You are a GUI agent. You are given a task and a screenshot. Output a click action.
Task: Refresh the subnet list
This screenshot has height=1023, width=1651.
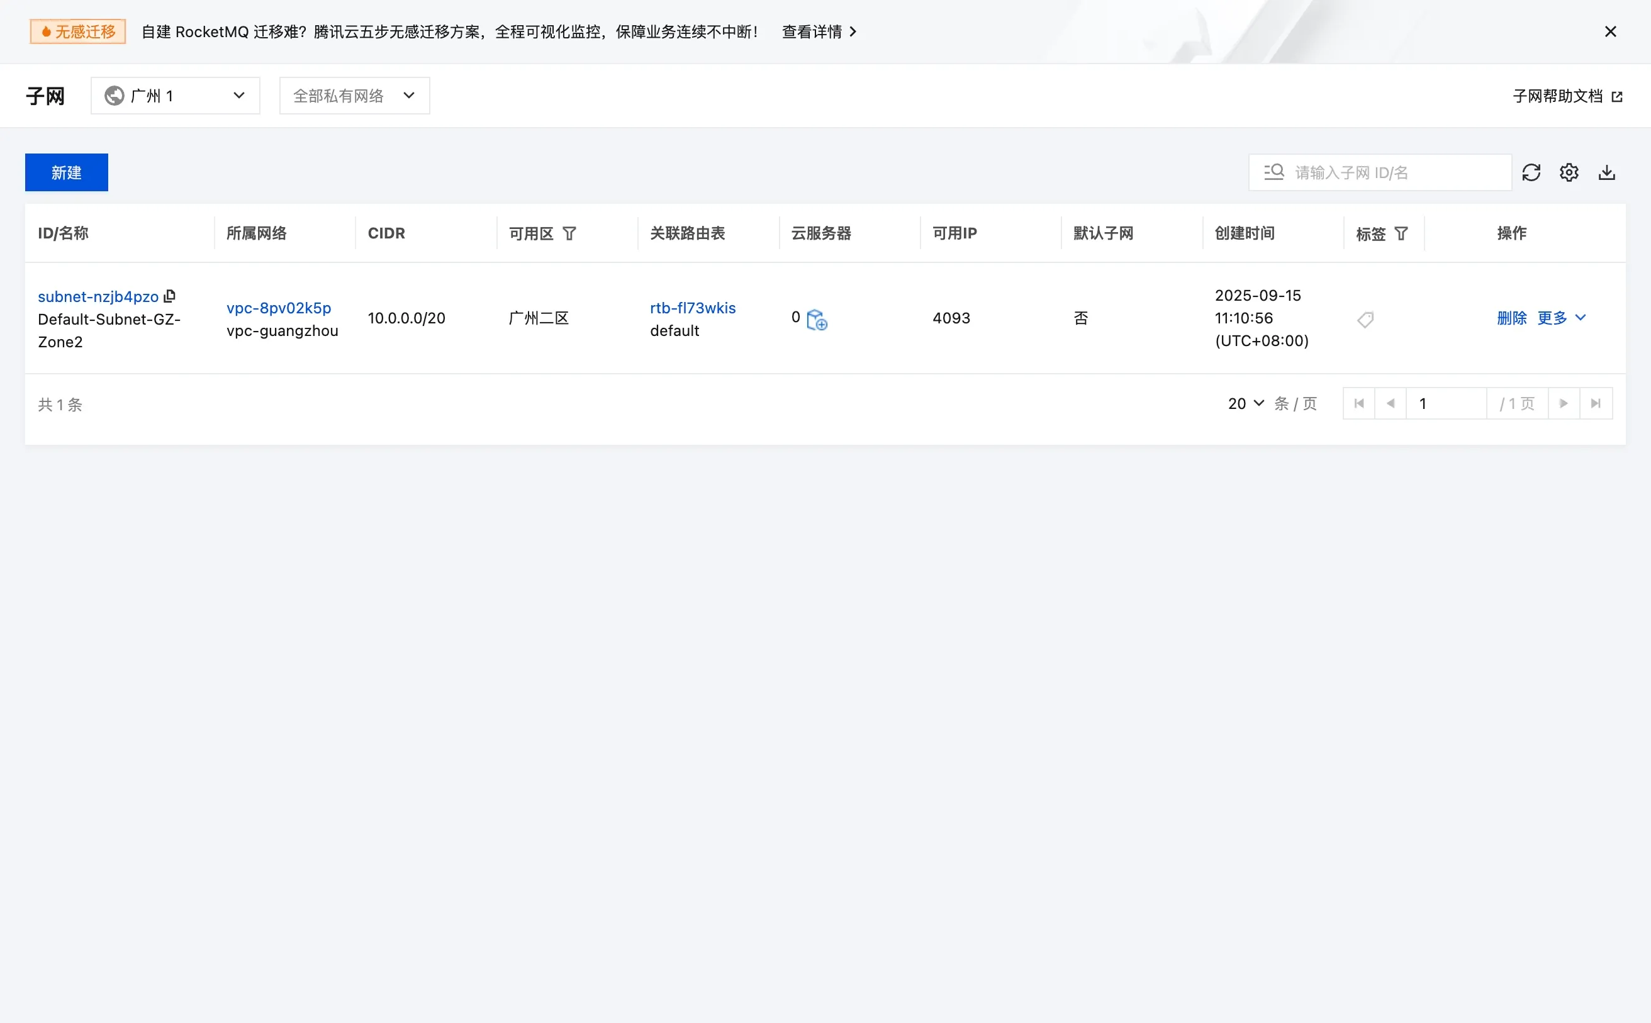coord(1532,172)
